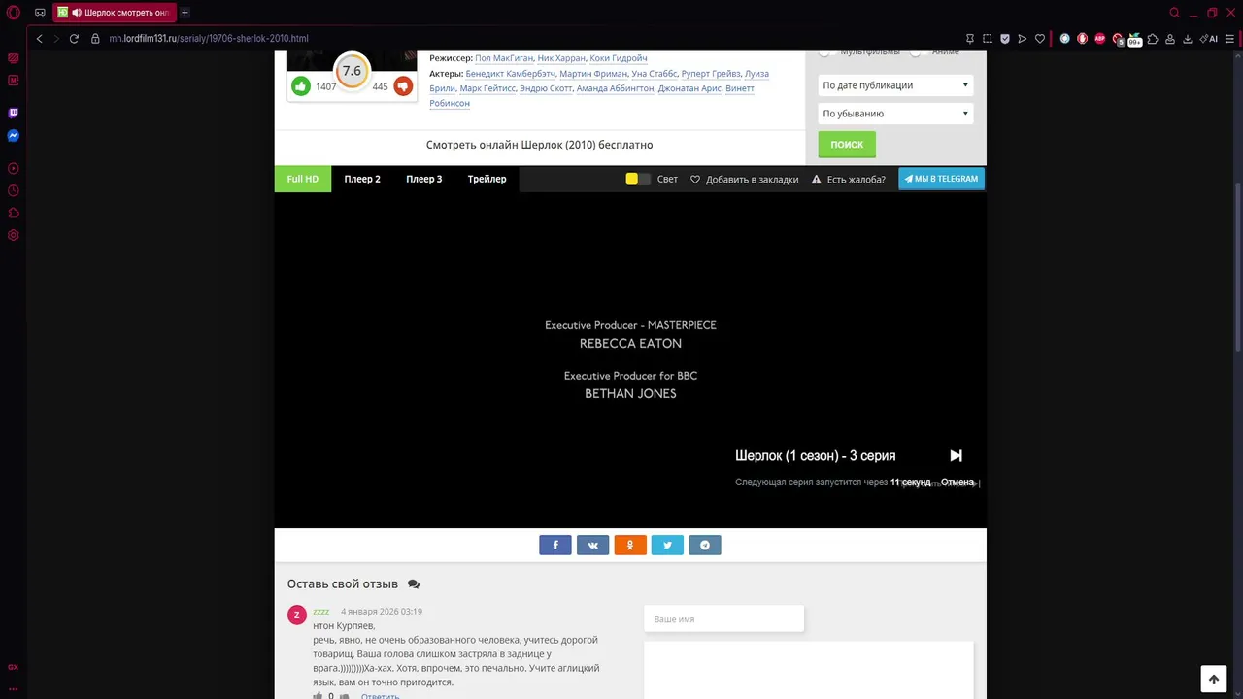1243x699 pixels.
Task: Go back to previous page
Action: (x=39, y=39)
